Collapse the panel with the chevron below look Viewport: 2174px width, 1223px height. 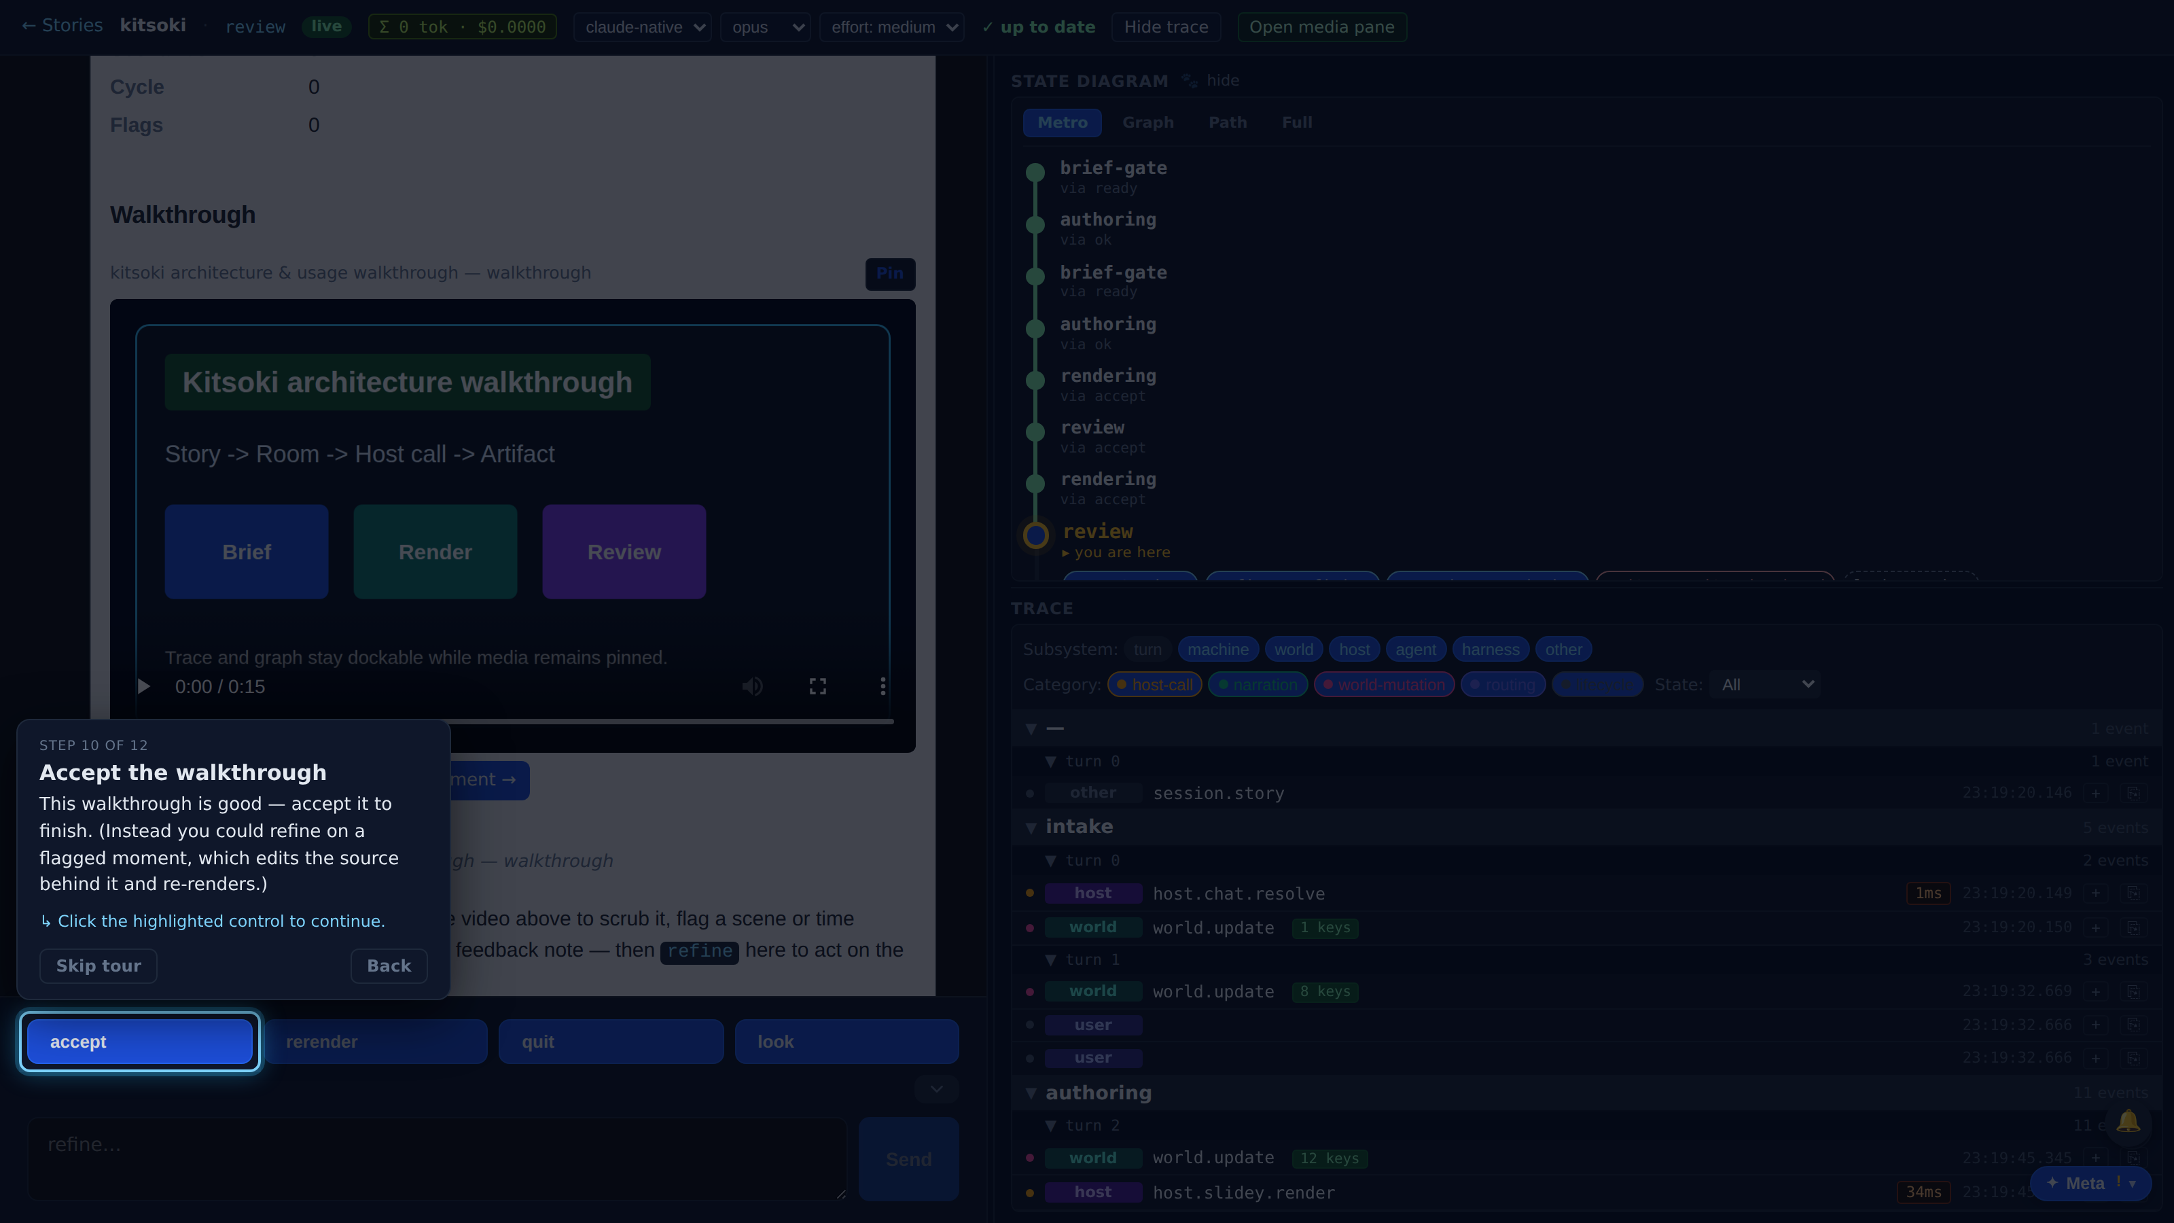(x=936, y=1088)
